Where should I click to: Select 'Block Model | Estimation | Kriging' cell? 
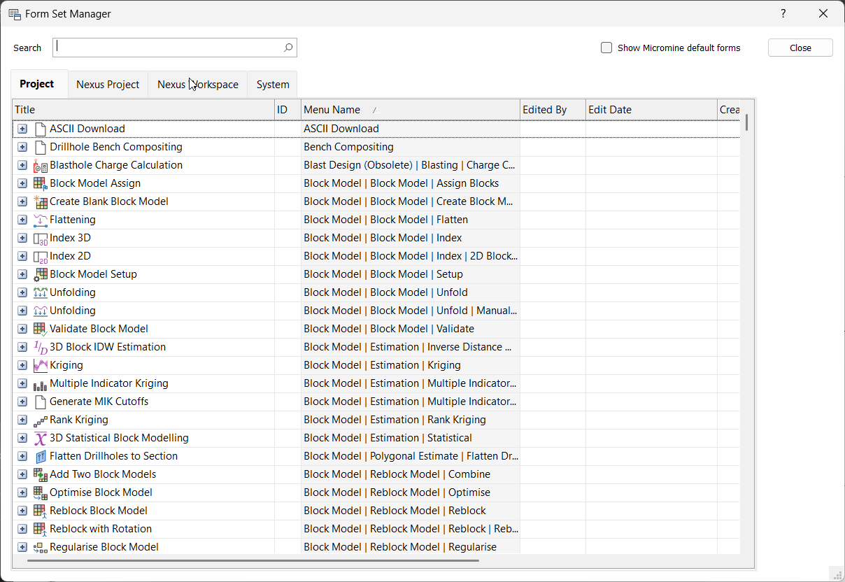click(x=411, y=365)
